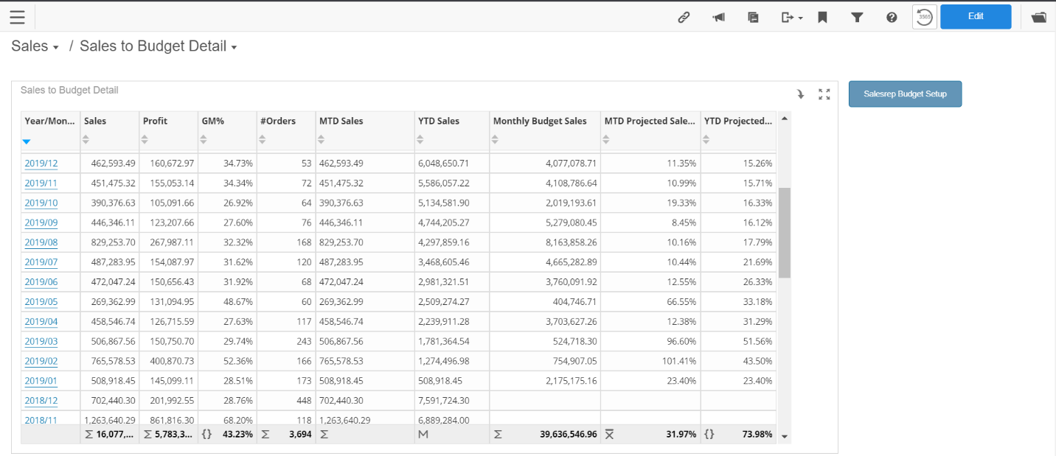Open the bookmarks icon
This screenshot has height=456, width=1056.
(x=822, y=16)
